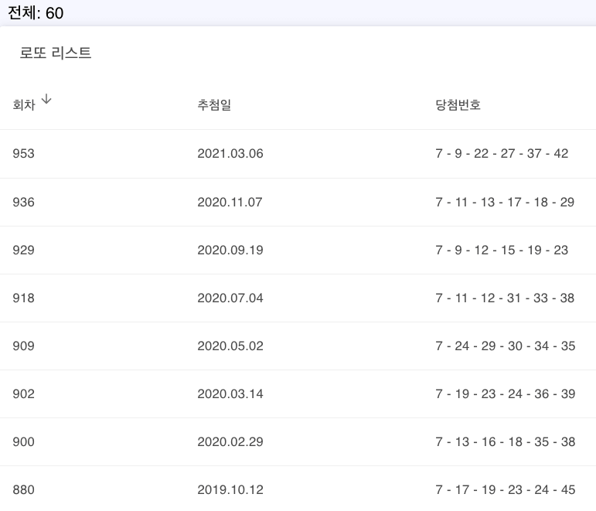The width and height of the screenshot is (596, 511).
Task: Click draw date 2019.10.12
Action: coord(230,489)
